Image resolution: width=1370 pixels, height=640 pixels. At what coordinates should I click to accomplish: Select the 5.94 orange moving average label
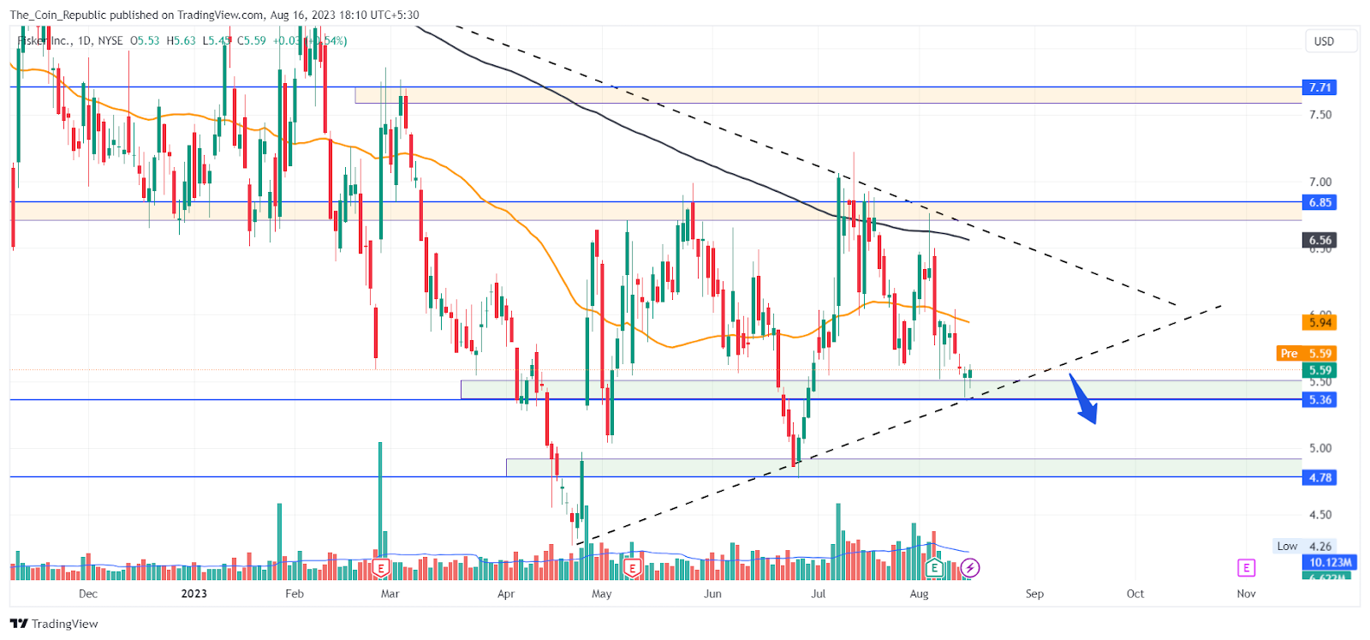click(1320, 322)
